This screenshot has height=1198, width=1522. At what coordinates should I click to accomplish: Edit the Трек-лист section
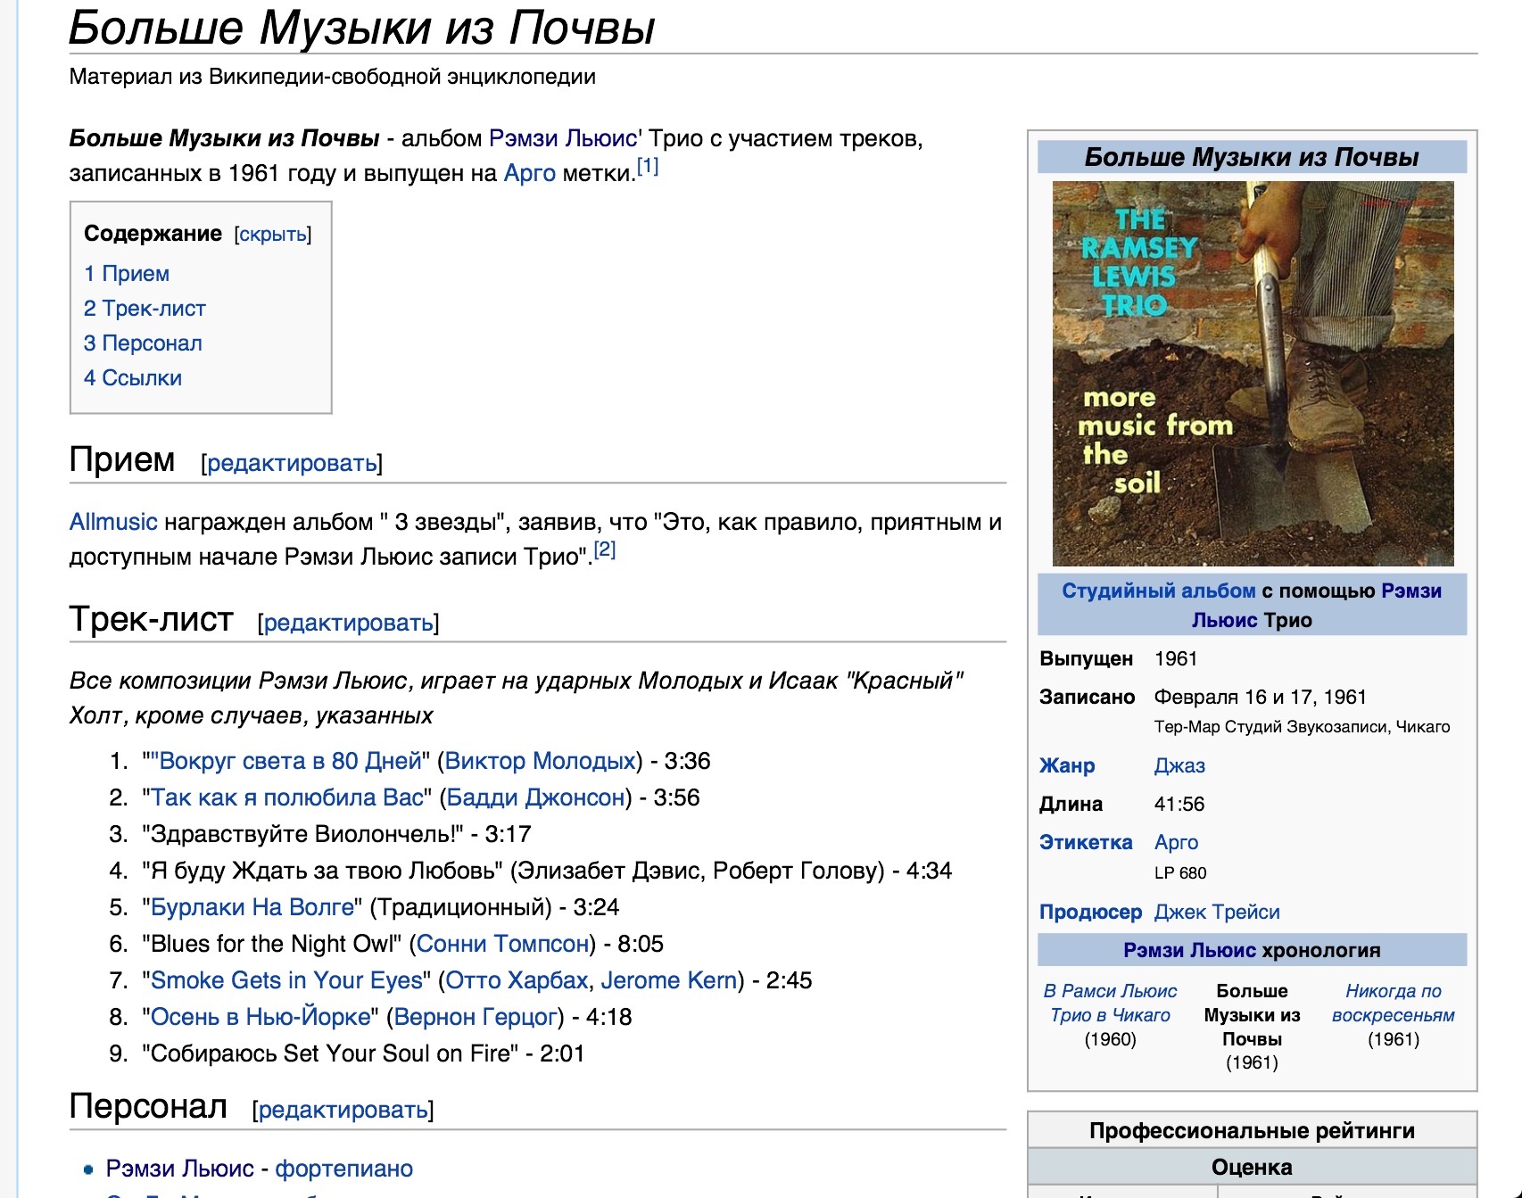click(348, 623)
